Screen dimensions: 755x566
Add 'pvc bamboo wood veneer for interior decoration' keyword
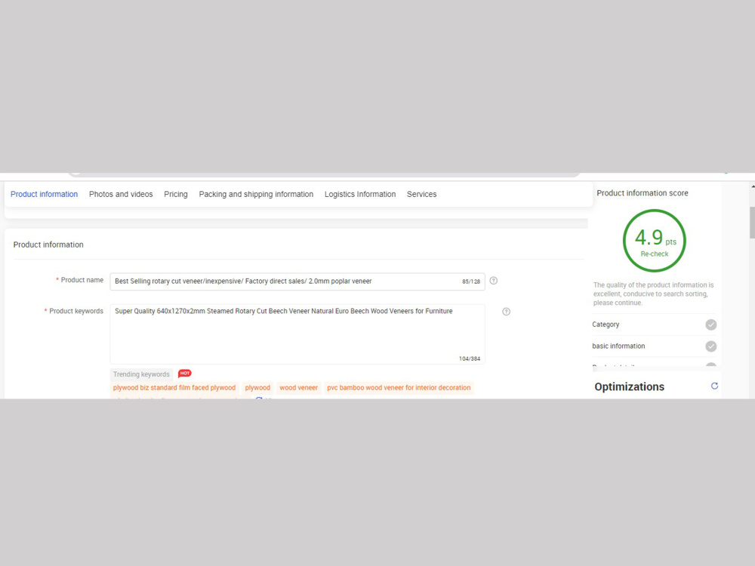tap(399, 387)
